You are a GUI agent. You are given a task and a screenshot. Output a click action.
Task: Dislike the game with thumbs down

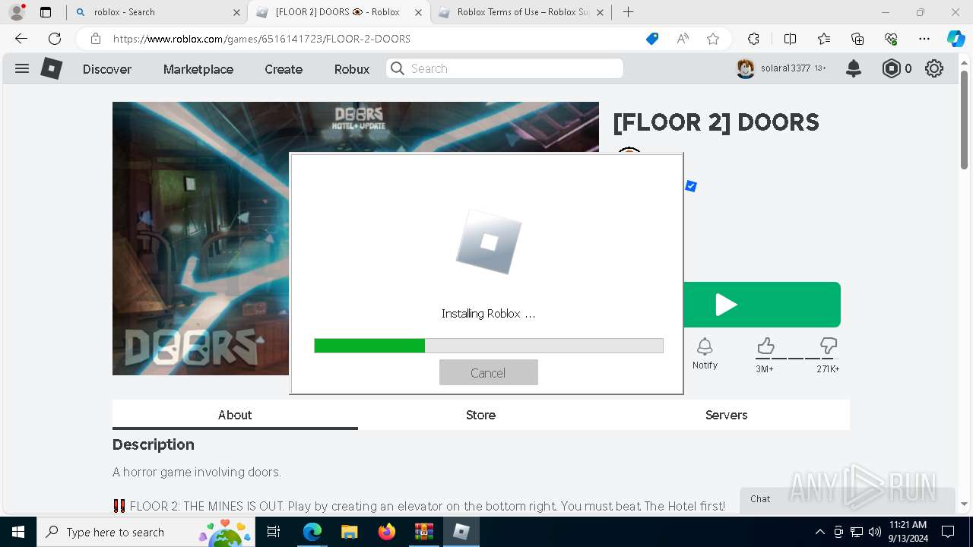(829, 346)
